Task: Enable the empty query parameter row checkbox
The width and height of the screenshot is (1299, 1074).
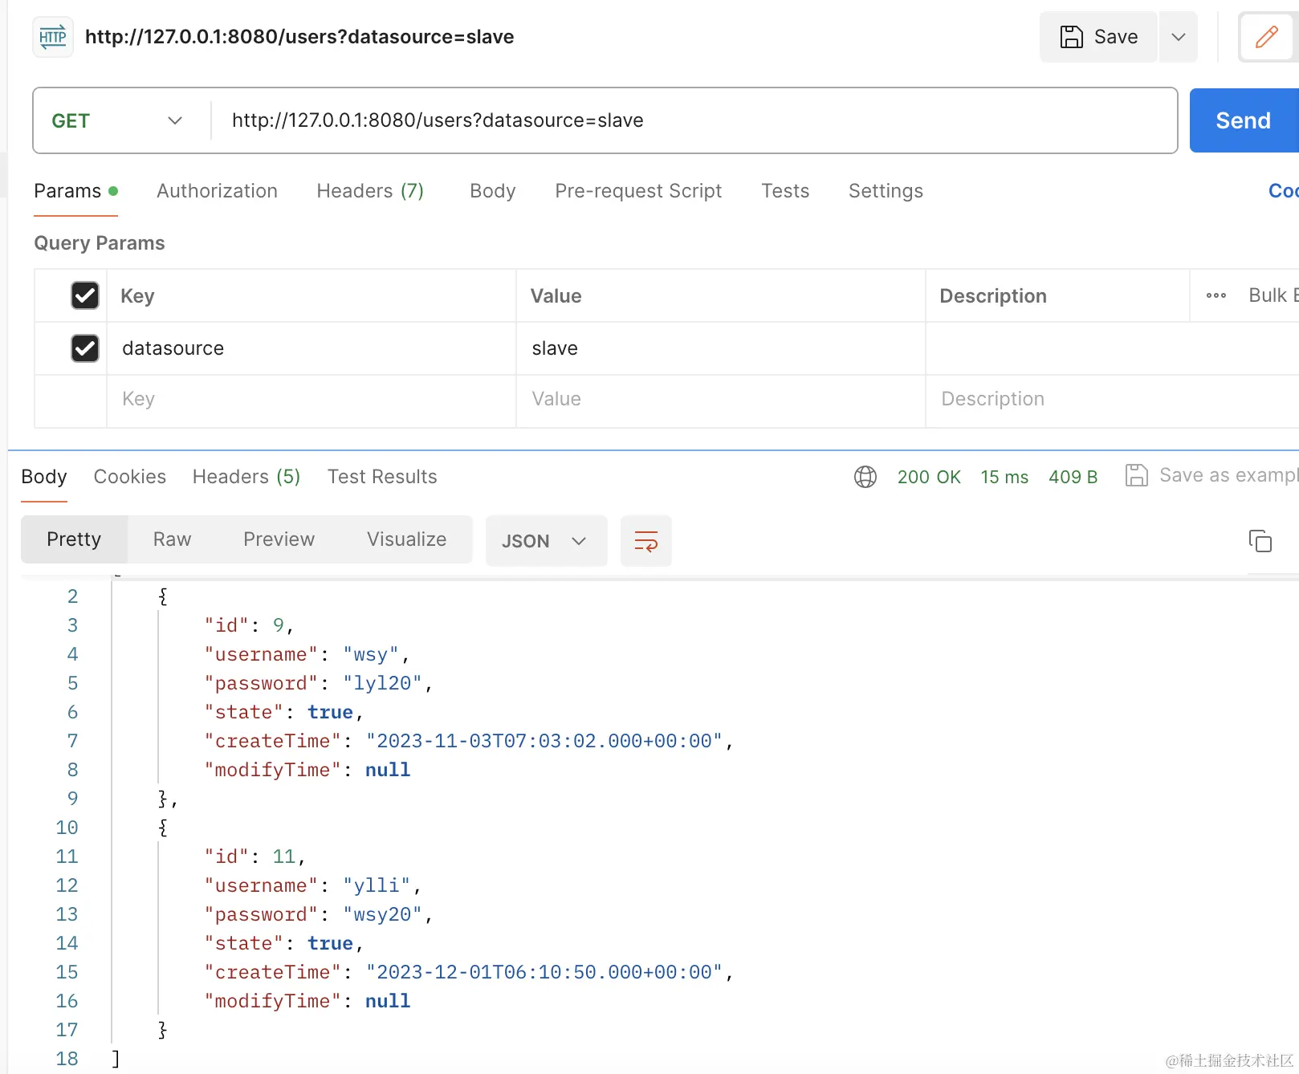Action: point(85,399)
